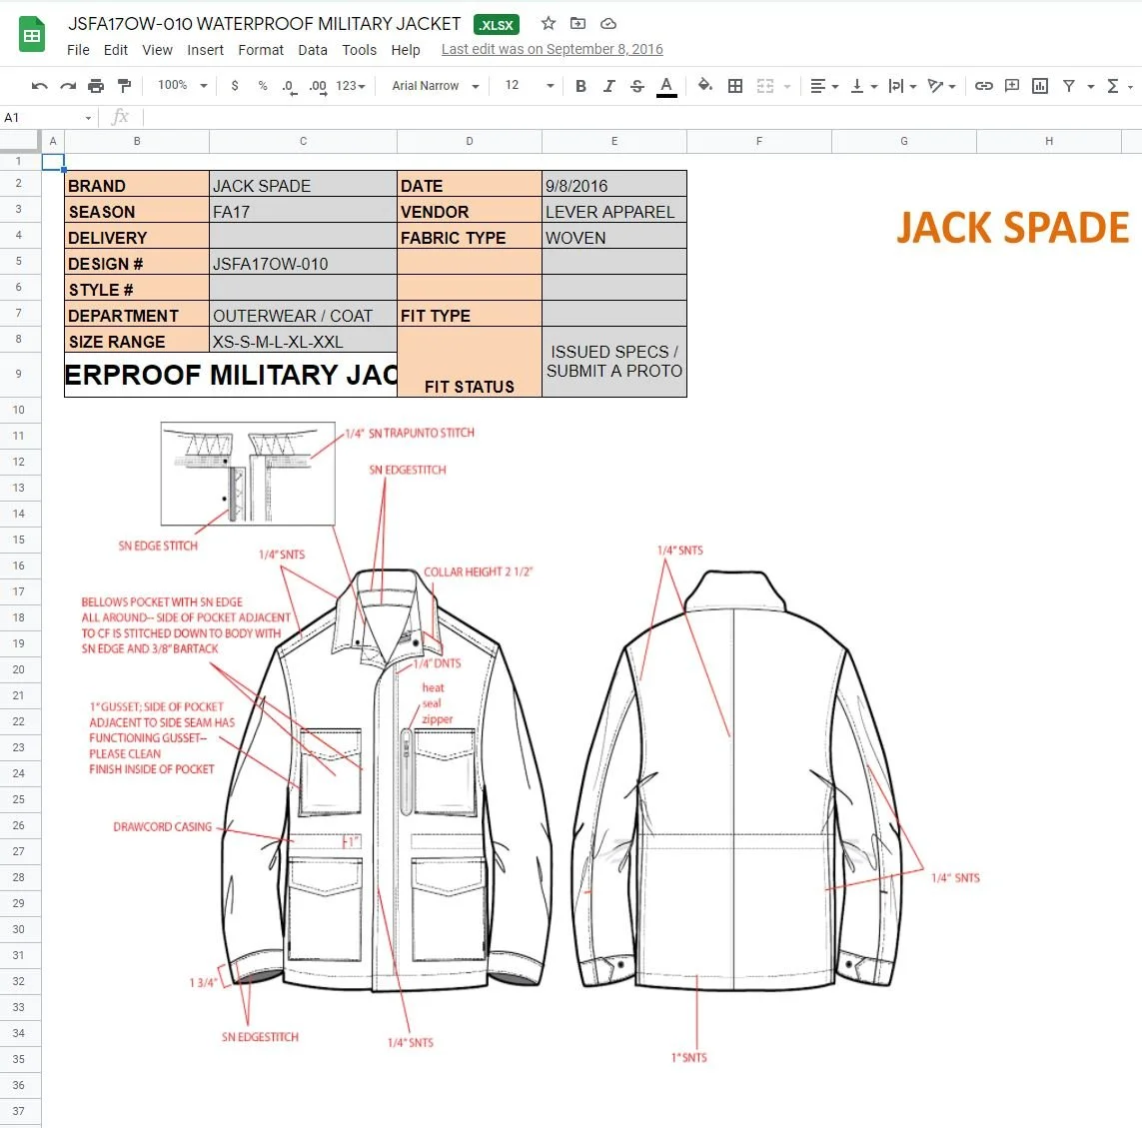Open the Functions sigma menu
This screenshot has height=1128, width=1142.
[x=1113, y=86]
